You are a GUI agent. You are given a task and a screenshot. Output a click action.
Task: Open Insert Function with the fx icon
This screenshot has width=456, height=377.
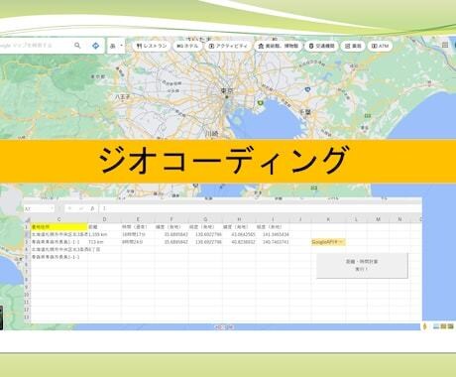[92, 208]
